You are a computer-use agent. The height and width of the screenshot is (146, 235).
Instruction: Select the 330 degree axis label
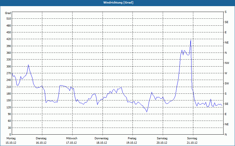pos(9,60)
